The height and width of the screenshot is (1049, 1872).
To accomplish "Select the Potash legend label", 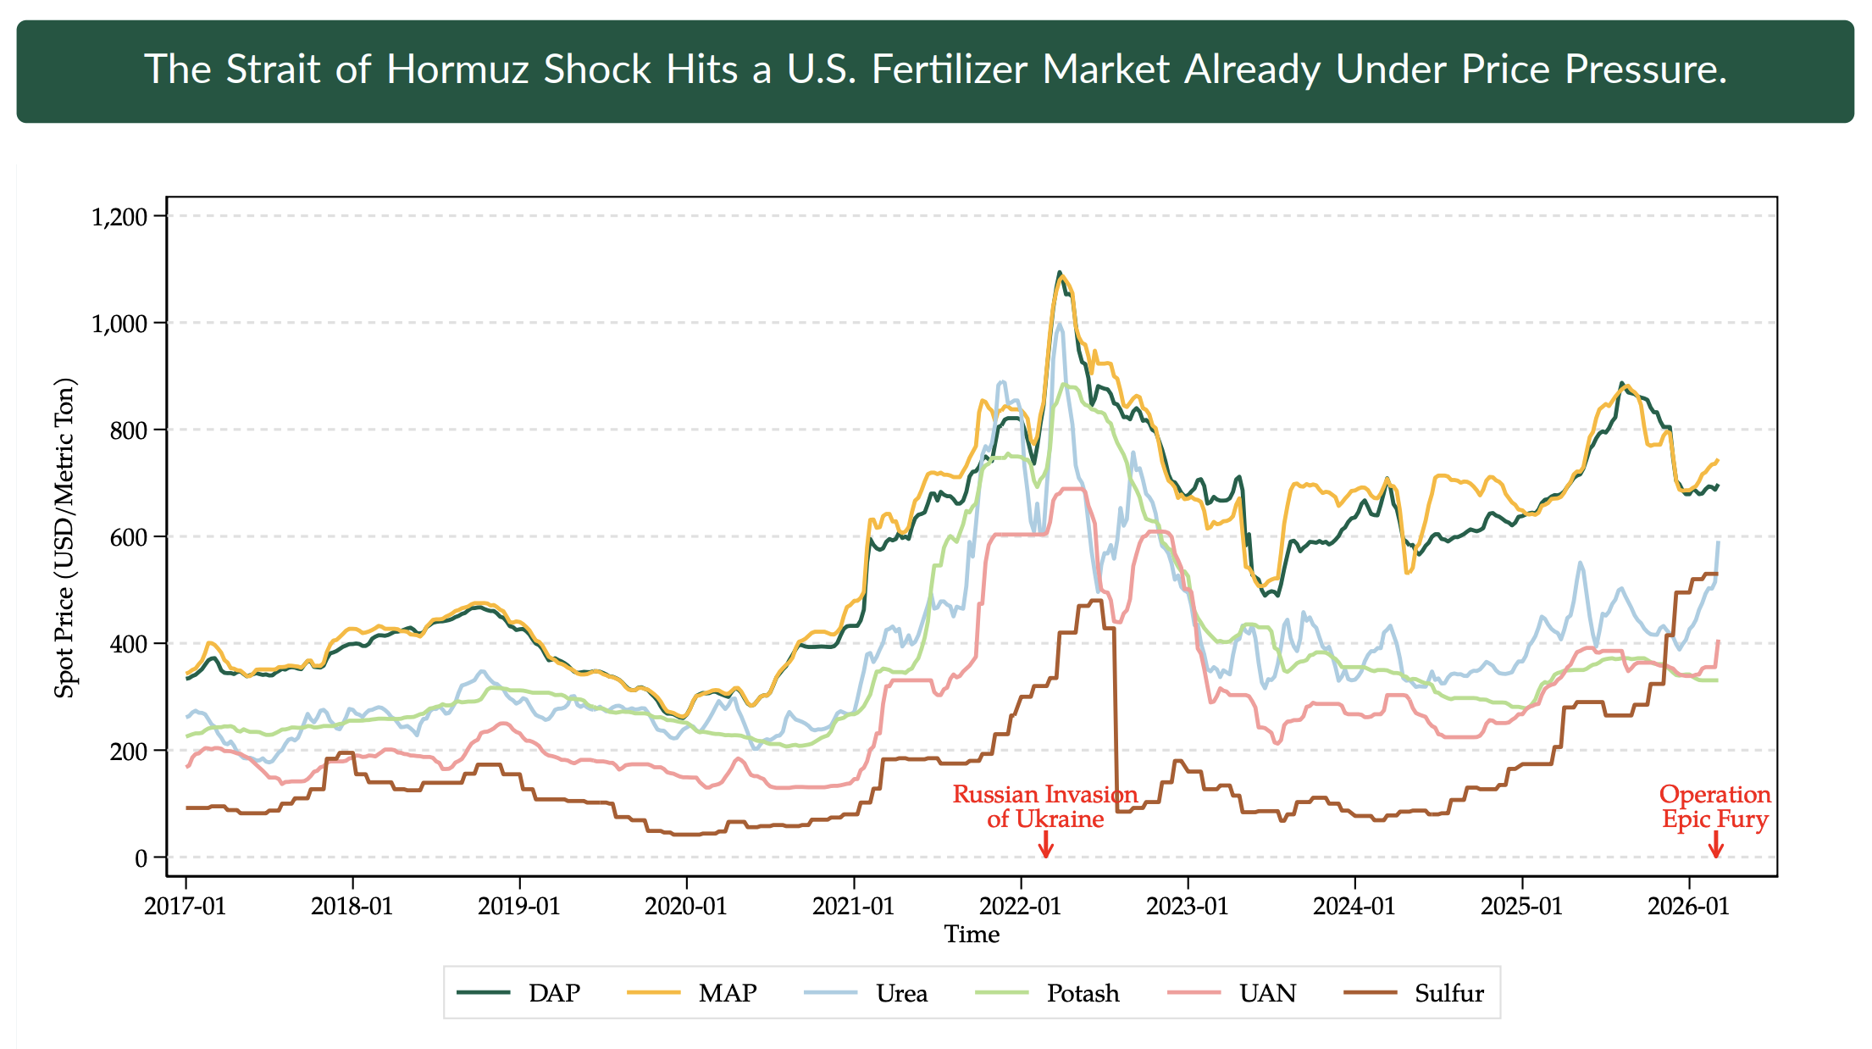I will tap(1083, 993).
